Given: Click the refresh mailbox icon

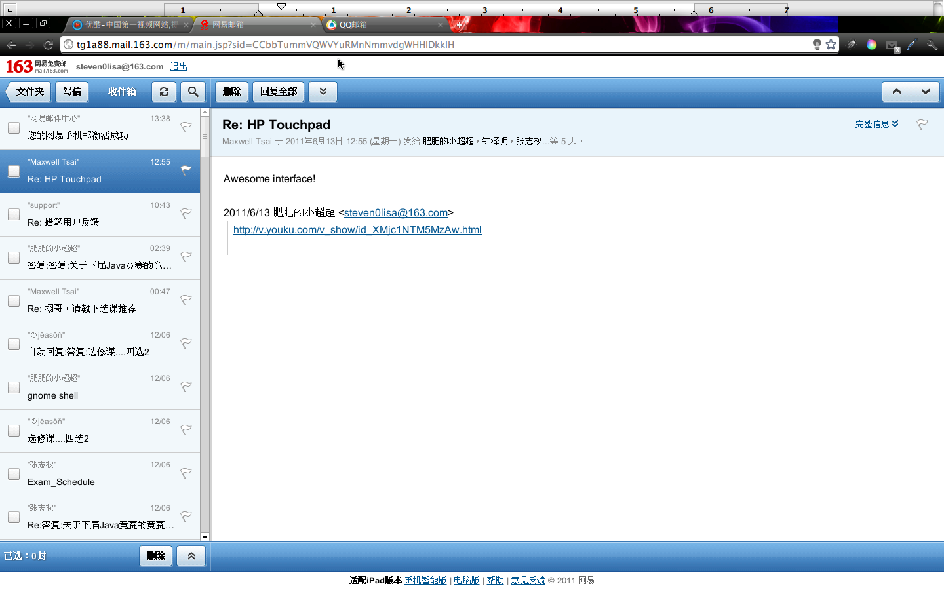Looking at the screenshot, I should click(x=164, y=92).
